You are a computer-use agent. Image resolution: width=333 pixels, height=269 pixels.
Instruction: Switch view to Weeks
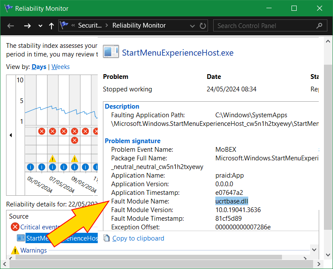coord(61,67)
